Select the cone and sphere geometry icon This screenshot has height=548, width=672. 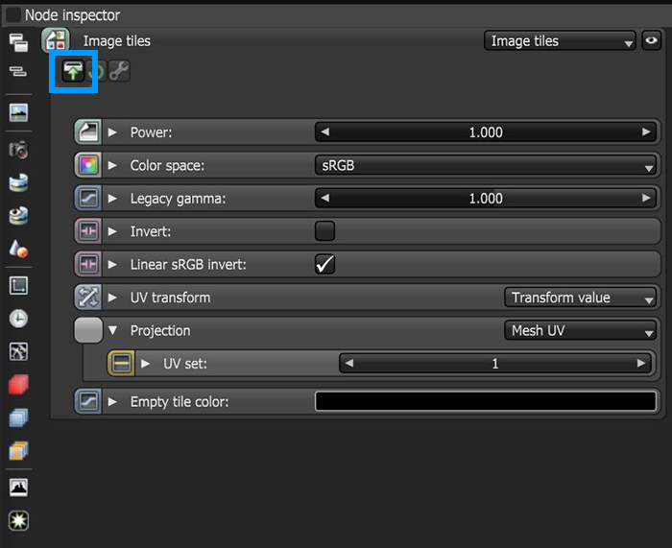click(18, 249)
